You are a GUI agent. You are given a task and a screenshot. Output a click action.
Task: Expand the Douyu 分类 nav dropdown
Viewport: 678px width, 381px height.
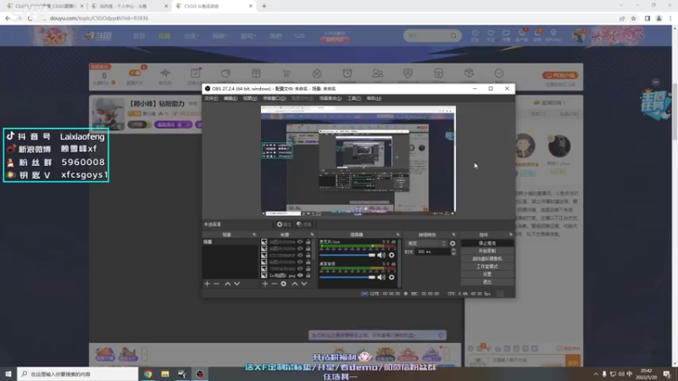(x=191, y=36)
